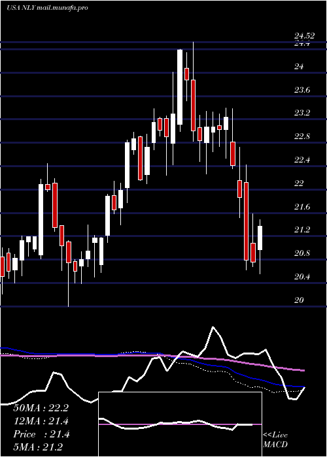The image size is (327, 457).
Task: Click the 23.2 price level label
Action: coord(302,113)
